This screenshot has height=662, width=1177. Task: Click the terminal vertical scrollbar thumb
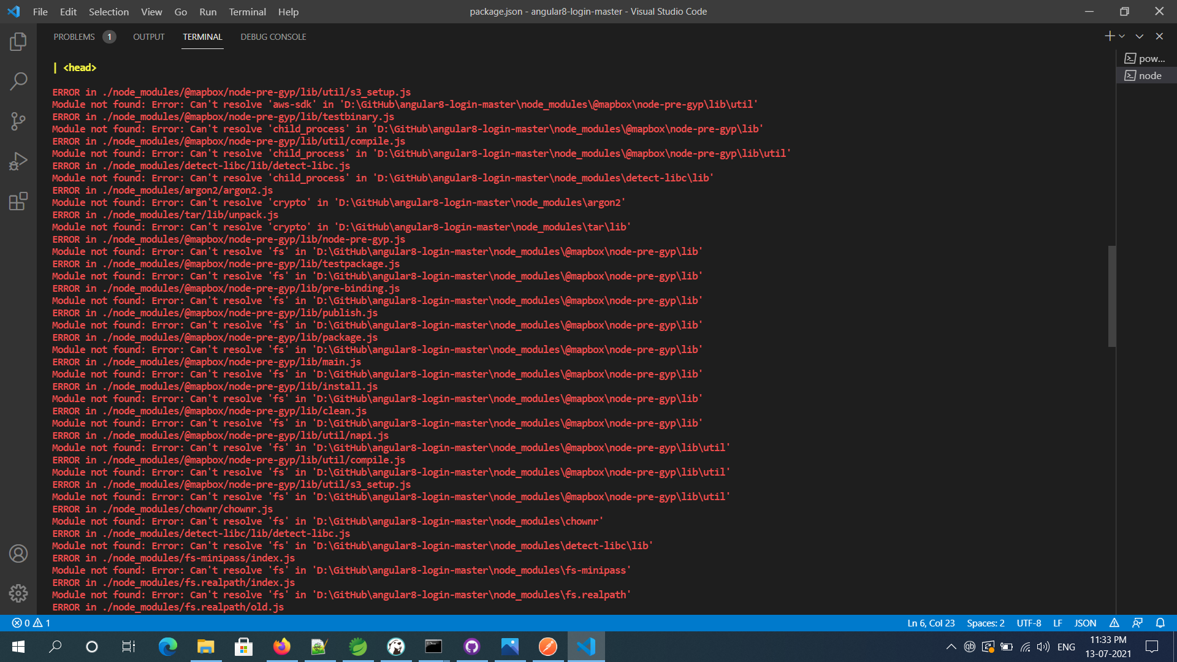1111,295
